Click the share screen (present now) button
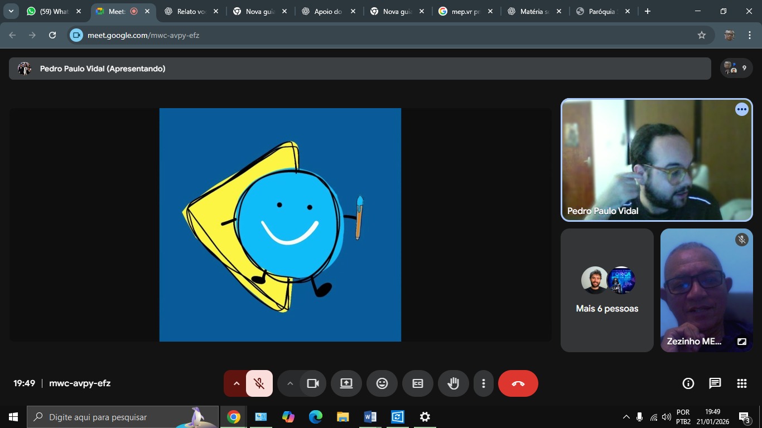 [x=346, y=383]
